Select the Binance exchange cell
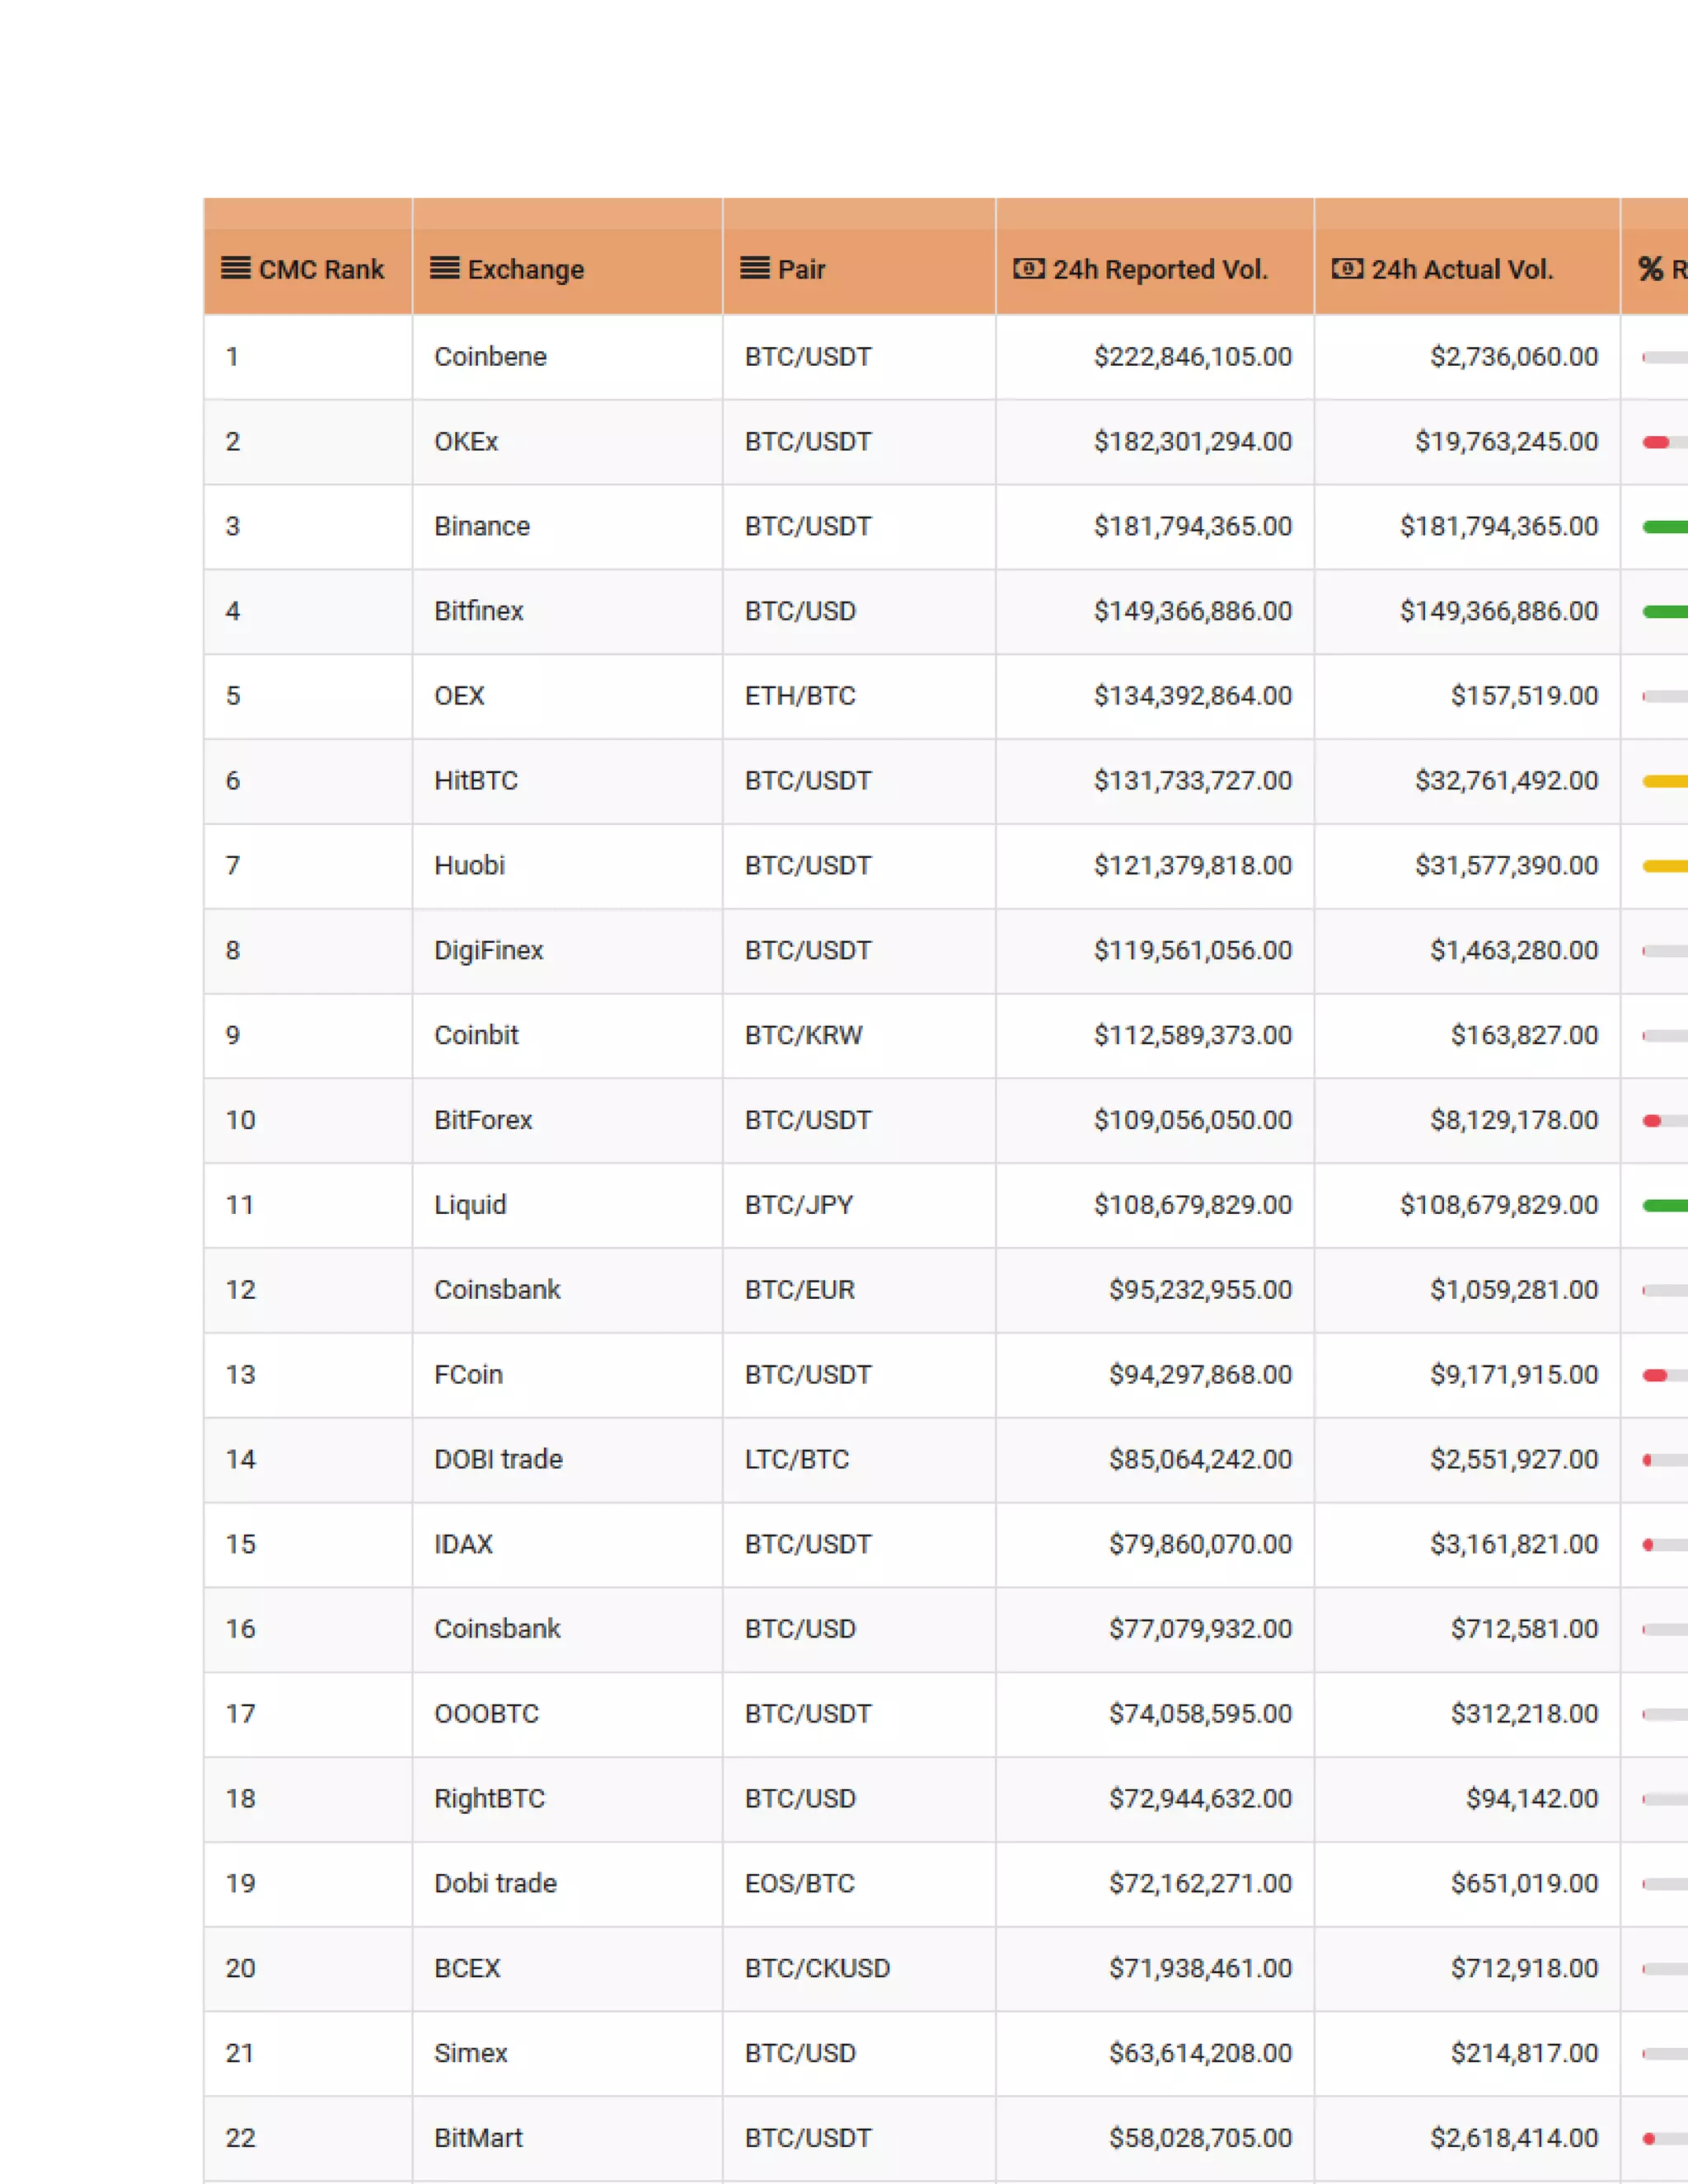The image size is (1688, 2184). (568, 527)
